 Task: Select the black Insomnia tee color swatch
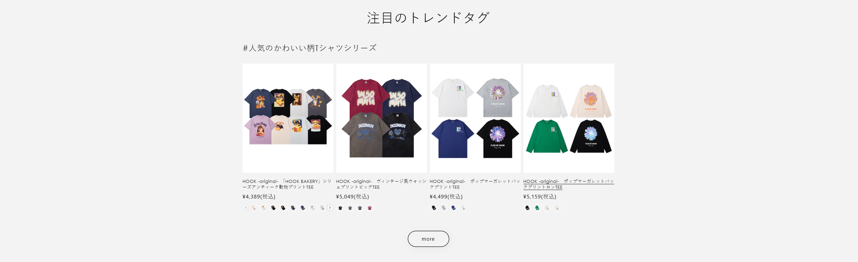click(x=340, y=208)
